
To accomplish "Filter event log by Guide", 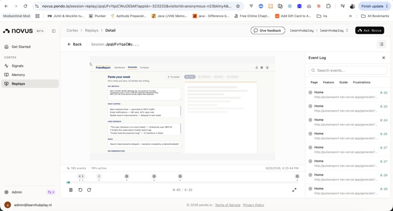I will point(343,82).
